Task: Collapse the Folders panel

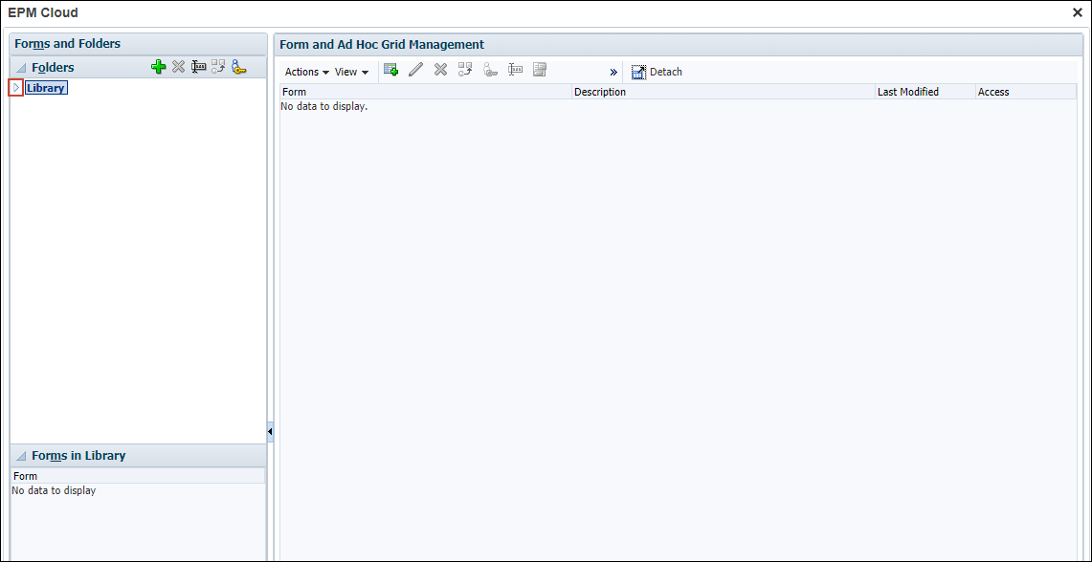Action: click(20, 68)
